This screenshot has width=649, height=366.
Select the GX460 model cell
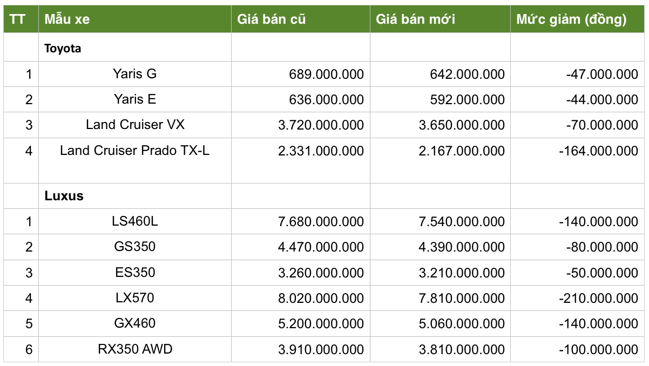(x=135, y=323)
